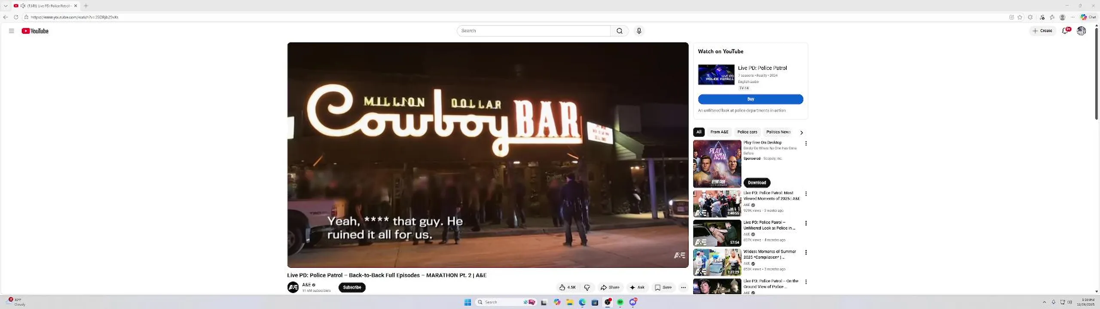
Task: Open weather widget showing Cloudy
Action: (x=16, y=302)
